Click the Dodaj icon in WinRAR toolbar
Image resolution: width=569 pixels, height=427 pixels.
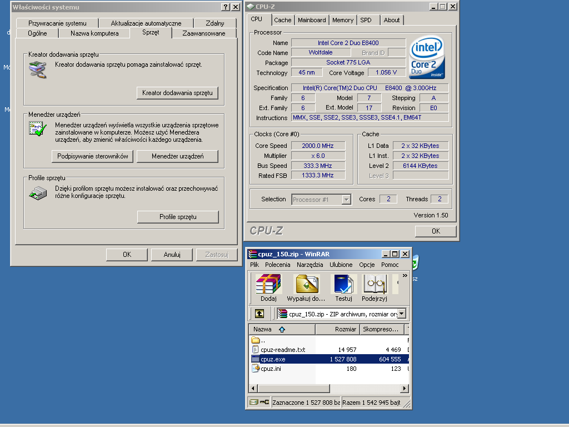268,284
